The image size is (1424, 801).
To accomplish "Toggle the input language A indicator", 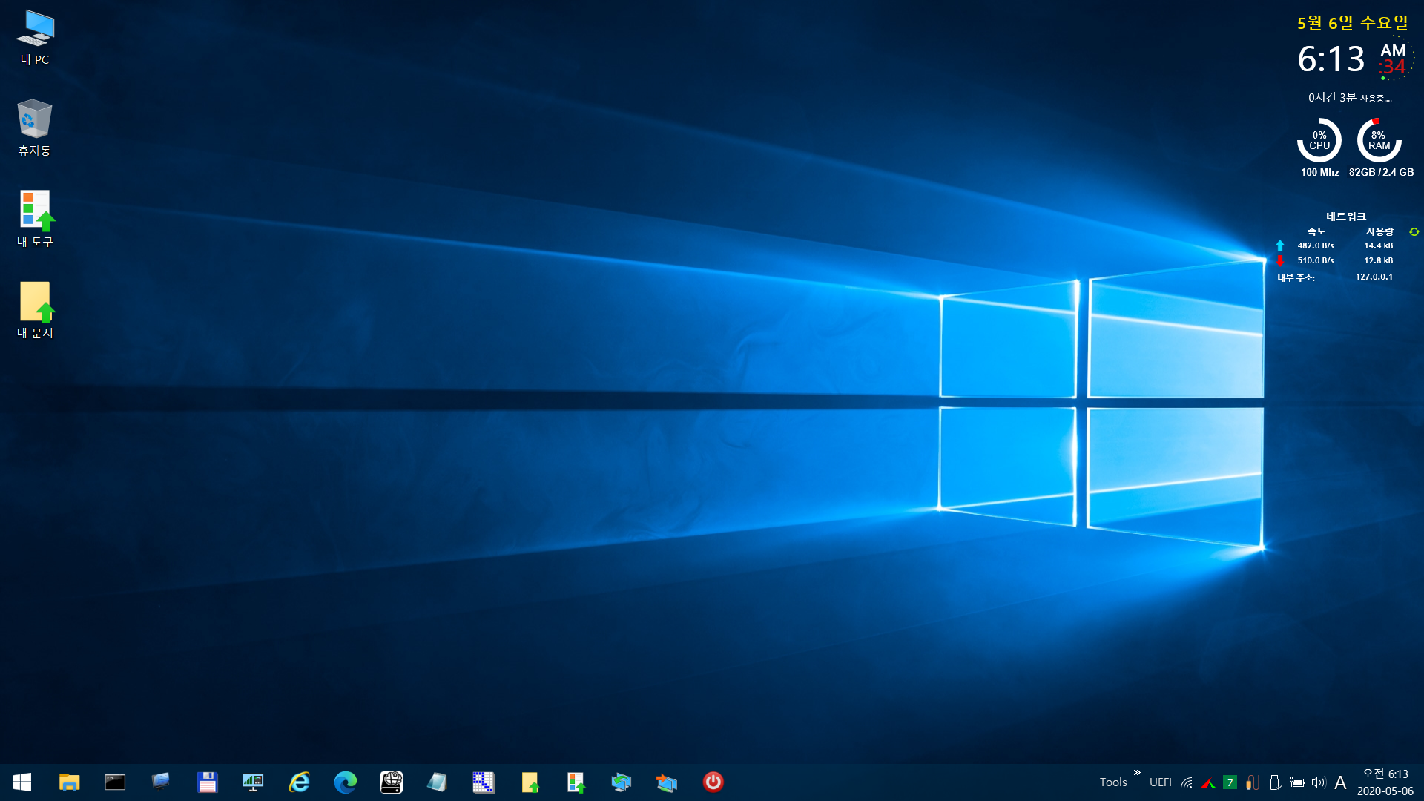I will [x=1340, y=782].
